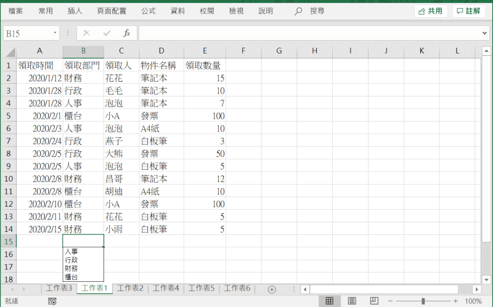Image resolution: width=493 pixels, height=307 pixels.
Task: Open the 檔案 menu
Action: [x=15, y=11]
